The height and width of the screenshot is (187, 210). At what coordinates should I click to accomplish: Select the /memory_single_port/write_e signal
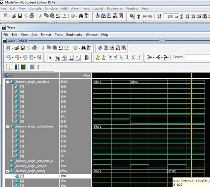tap(34, 161)
